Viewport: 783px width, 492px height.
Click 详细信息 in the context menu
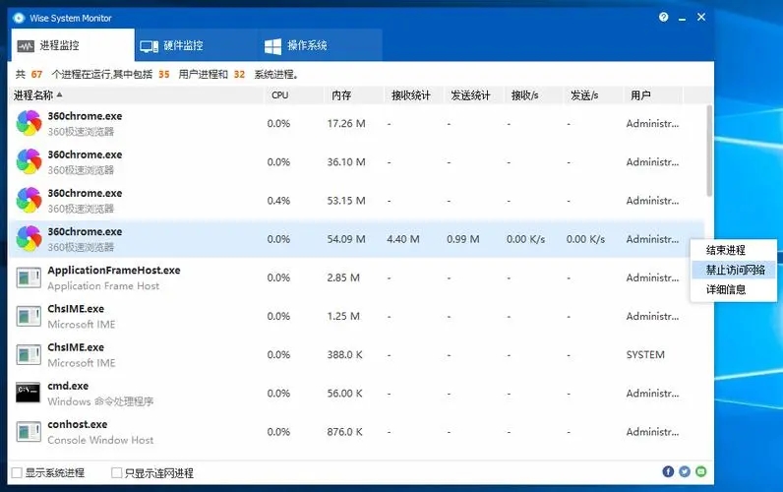[x=726, y=289]
